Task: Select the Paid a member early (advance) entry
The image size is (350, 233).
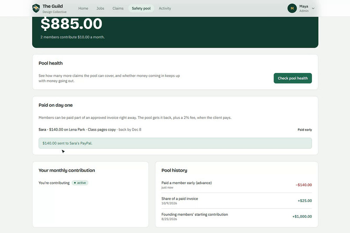Action: [237, 185]
